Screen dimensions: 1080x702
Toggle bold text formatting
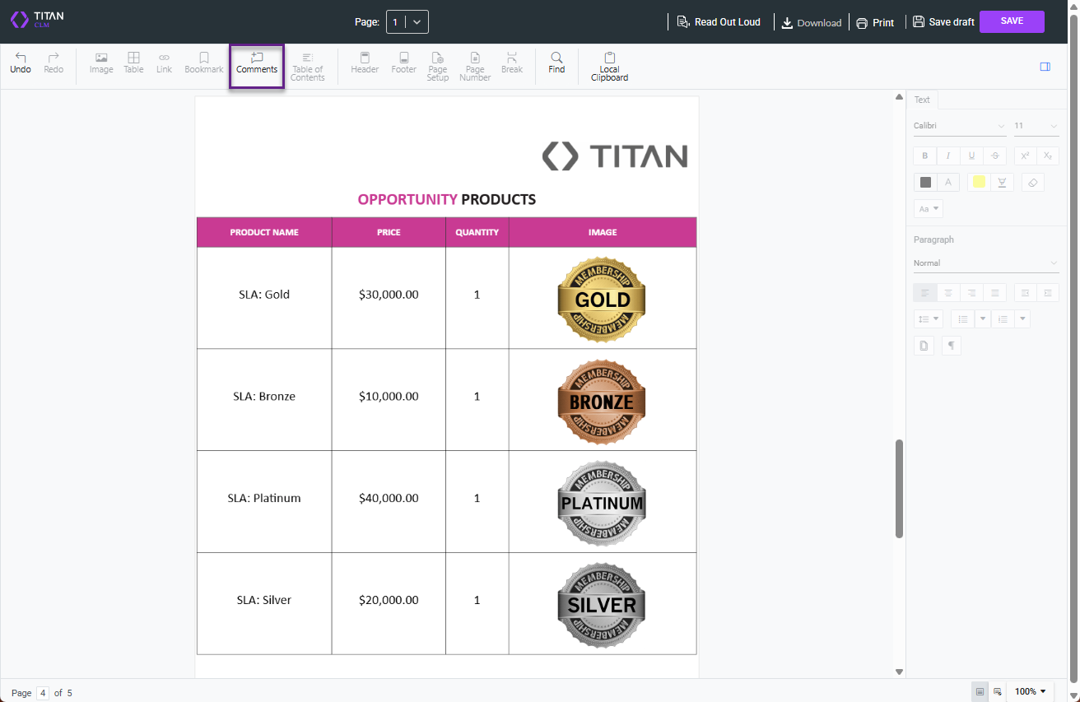point(924,156)
